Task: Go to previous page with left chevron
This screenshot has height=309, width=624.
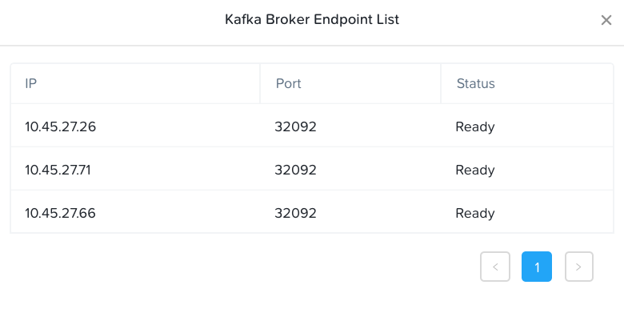Action: [x=495, y=267]
